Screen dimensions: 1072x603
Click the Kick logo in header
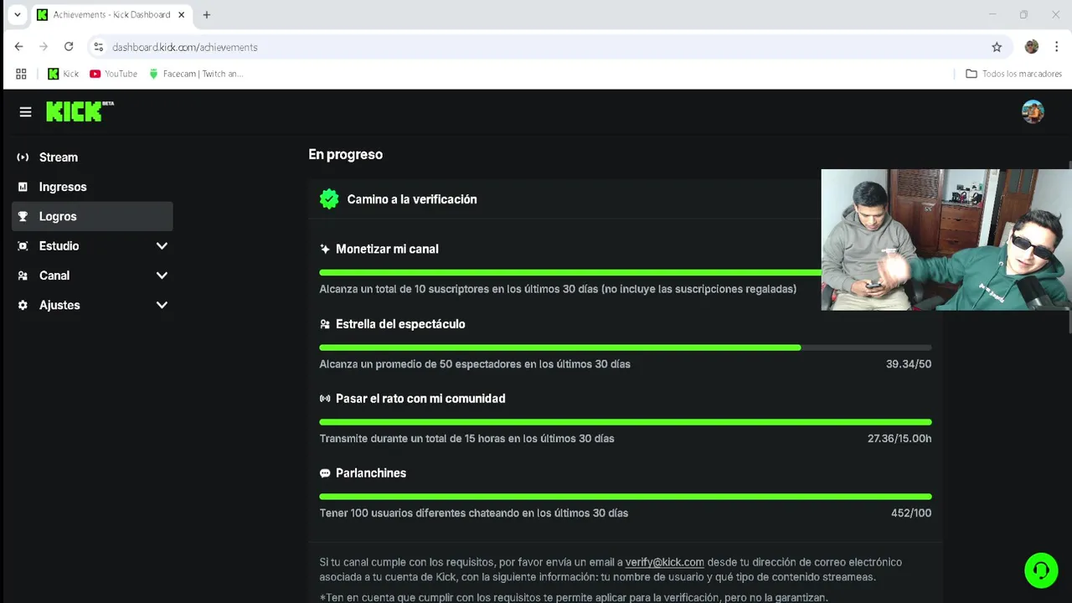point(80,111)
